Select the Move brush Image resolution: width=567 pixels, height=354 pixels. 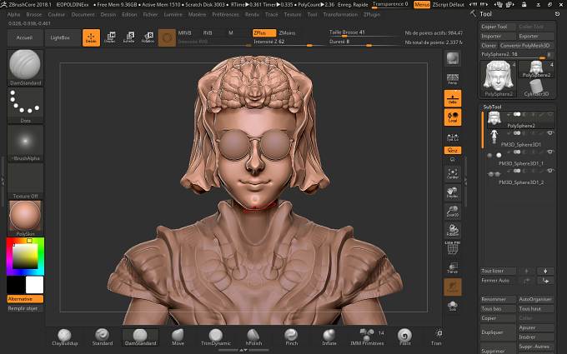coord(178,337)
